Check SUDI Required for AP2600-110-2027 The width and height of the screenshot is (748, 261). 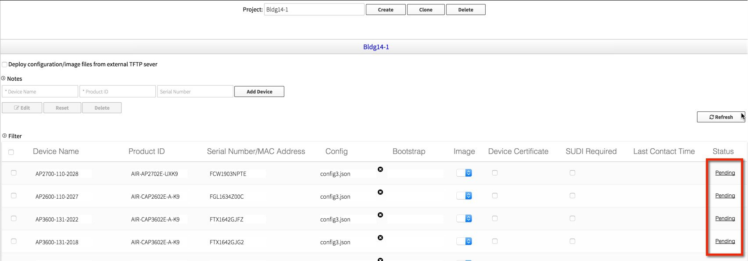(573, 196)
